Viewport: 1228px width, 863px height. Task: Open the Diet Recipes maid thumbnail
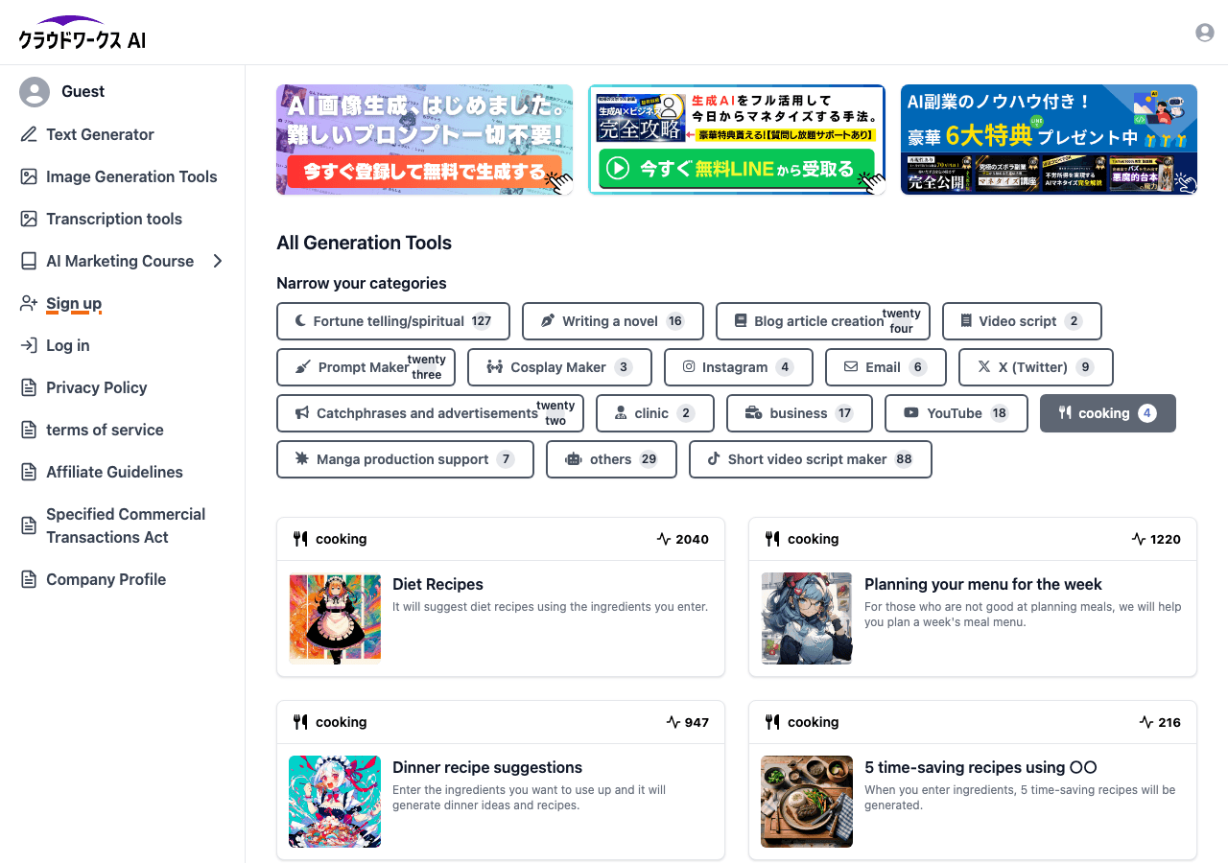335,618
